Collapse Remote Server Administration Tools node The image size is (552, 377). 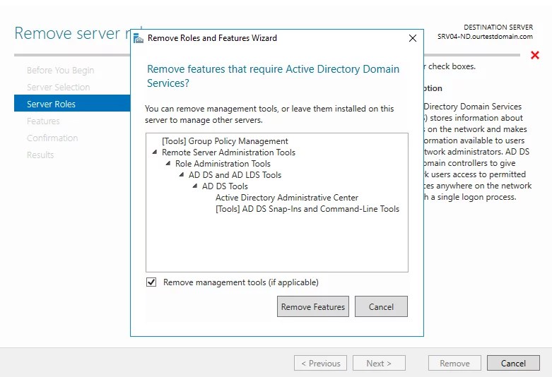(x=155, y=152)
